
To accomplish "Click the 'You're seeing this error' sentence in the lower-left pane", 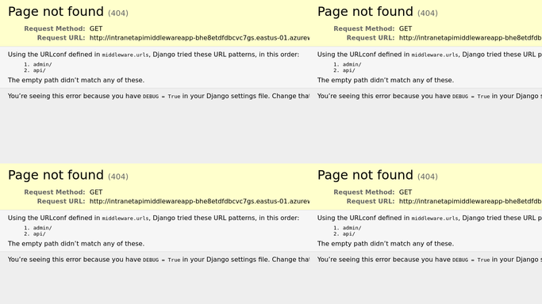I will coord(158,260).
